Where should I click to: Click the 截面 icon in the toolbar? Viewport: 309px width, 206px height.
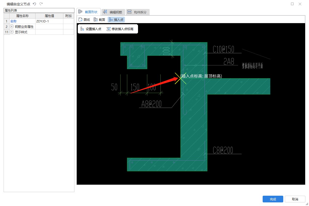point(96,20)
